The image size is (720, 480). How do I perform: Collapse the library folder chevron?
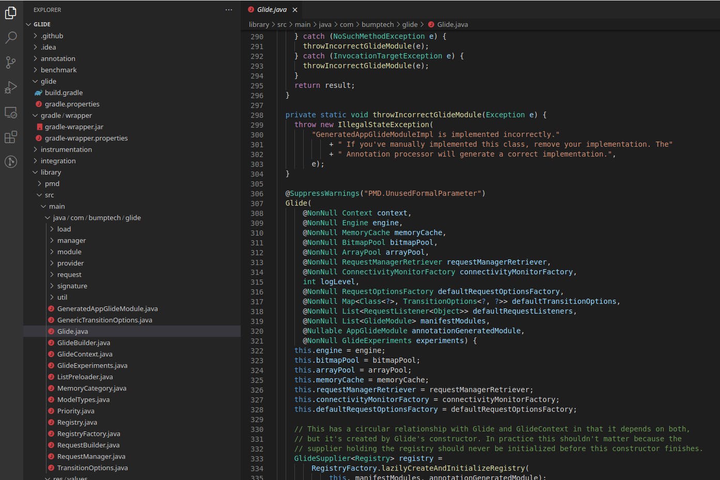[35, 173]
